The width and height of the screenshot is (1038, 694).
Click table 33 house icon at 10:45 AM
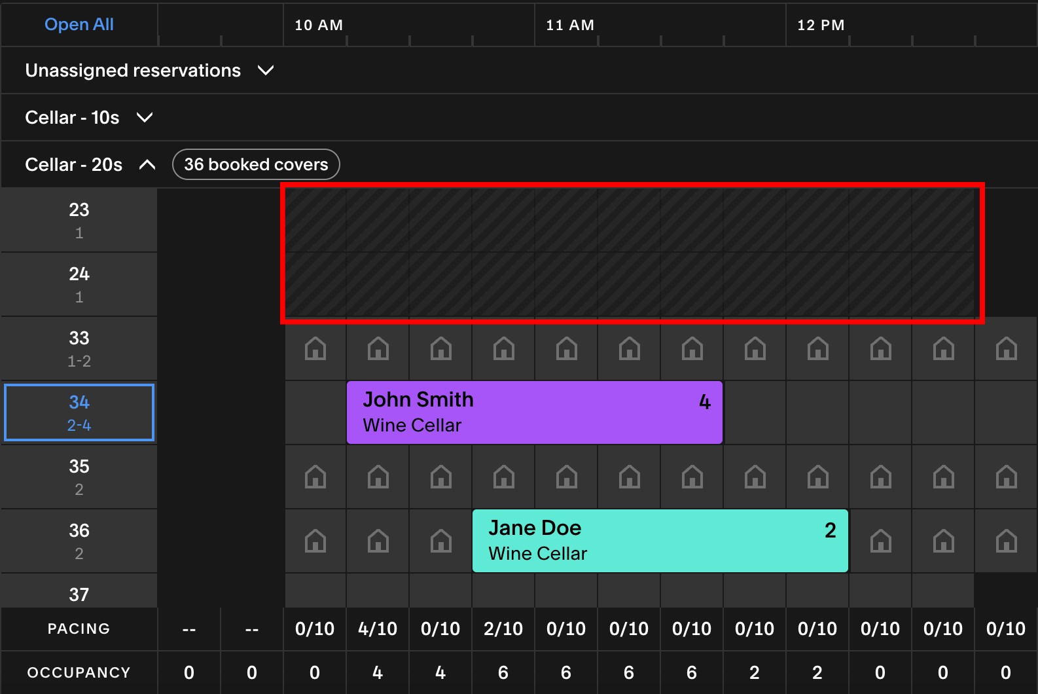(504, 348)
